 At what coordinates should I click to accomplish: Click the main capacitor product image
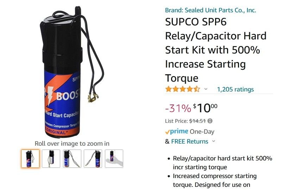(x=72, y=72)
